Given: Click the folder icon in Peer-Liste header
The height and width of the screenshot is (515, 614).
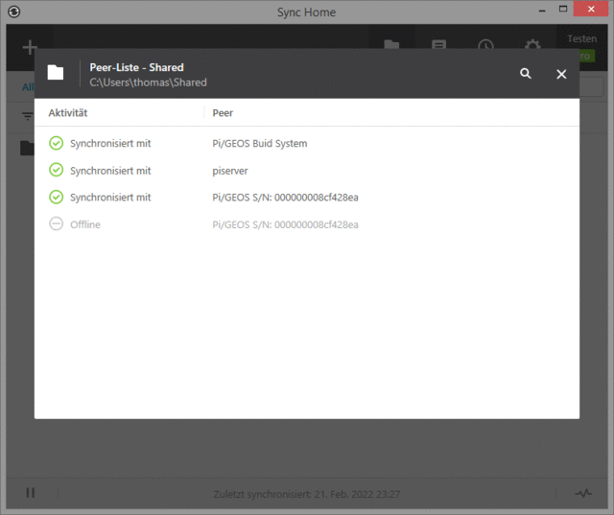Looking at the screenshot, I should coord(56,72).
